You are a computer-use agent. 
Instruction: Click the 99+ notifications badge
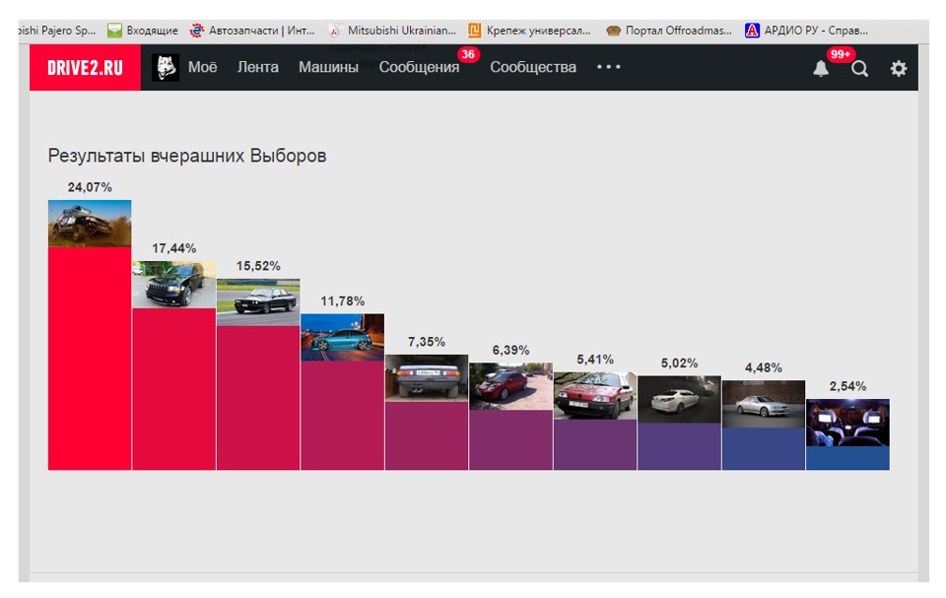coord(841,54)
